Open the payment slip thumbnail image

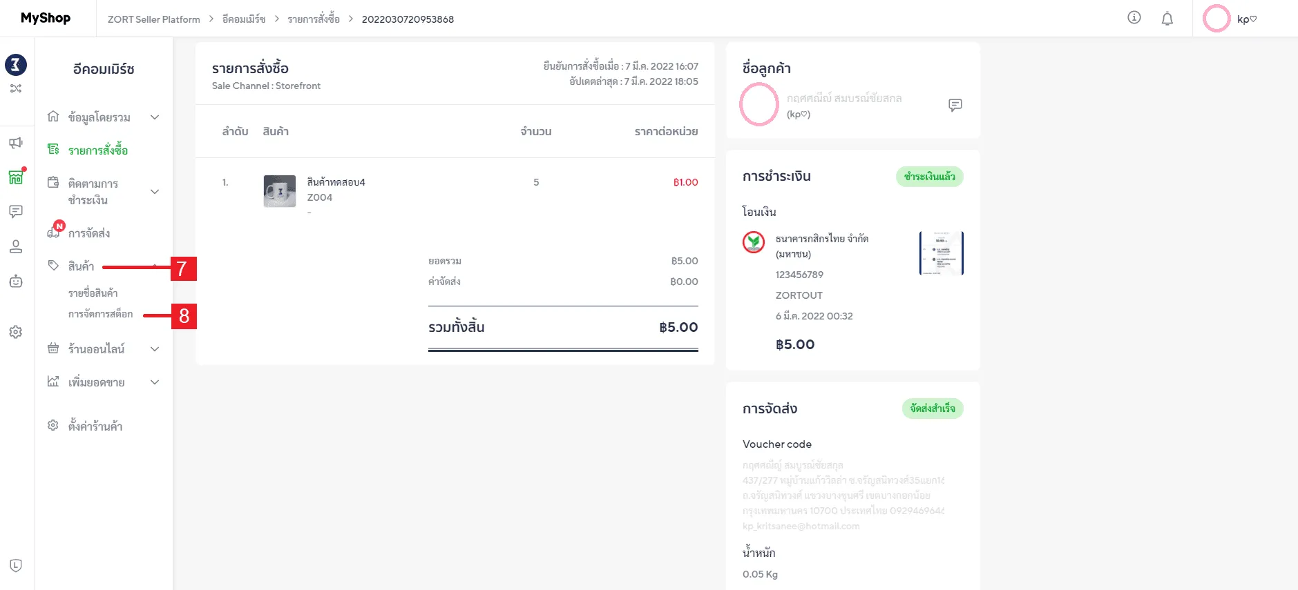point(941,253)
